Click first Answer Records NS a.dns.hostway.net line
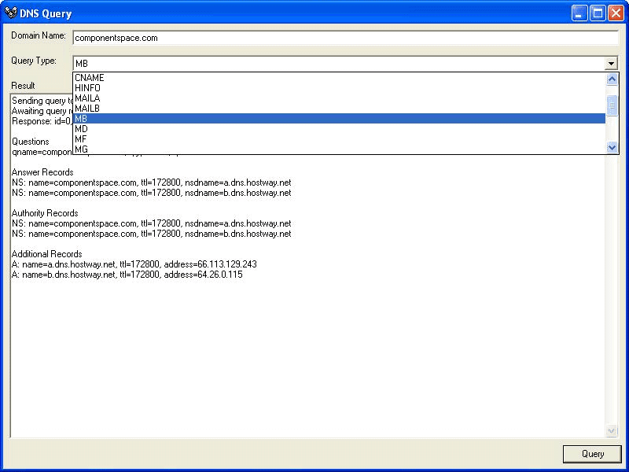629x472 pixels. pyautogui.click(x=152, y=183)
